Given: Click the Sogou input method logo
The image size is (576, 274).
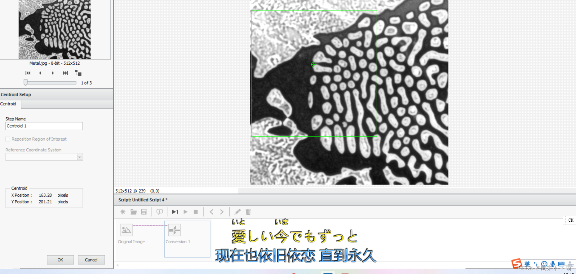Looking at the screenshot, I should click(x=516, y=263).
